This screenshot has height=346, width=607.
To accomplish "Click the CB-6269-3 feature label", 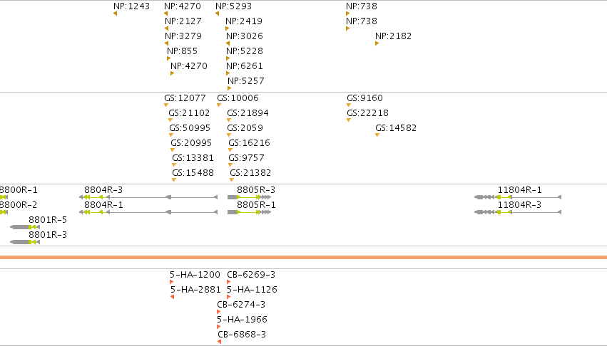I will (251, 276).
